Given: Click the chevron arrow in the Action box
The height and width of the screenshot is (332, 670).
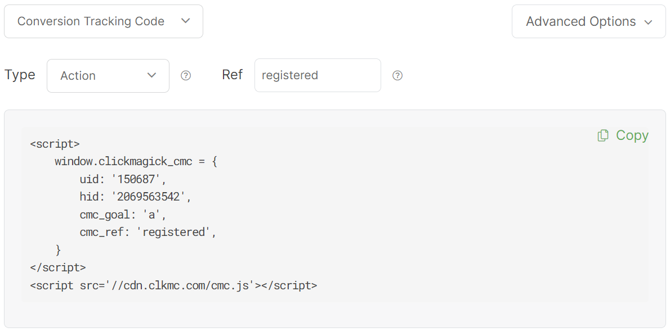Looking at the screenshot, I should coord(151,75).
